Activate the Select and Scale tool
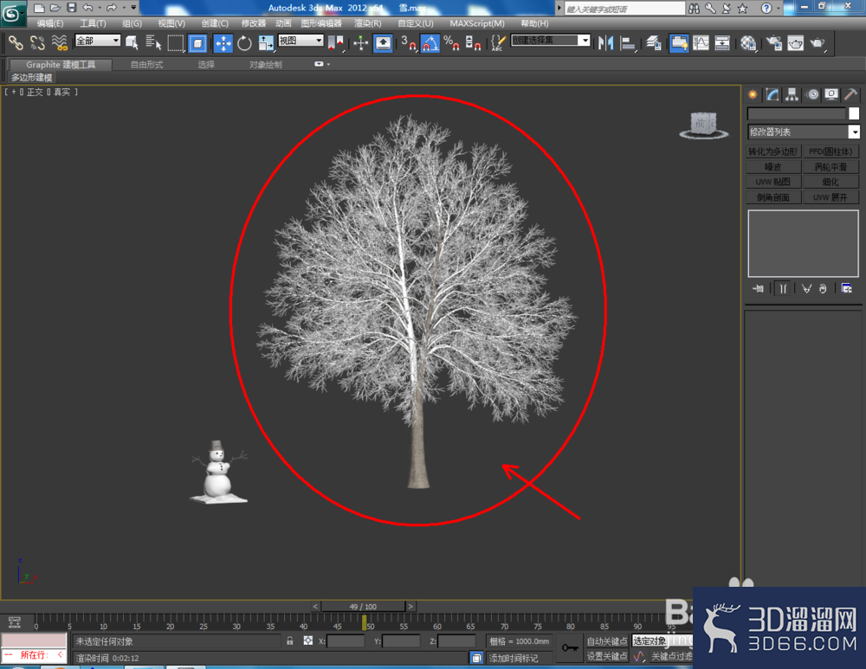Image resolution: width=866 pixels, height=669 pixels. click(x=266, y=43)
